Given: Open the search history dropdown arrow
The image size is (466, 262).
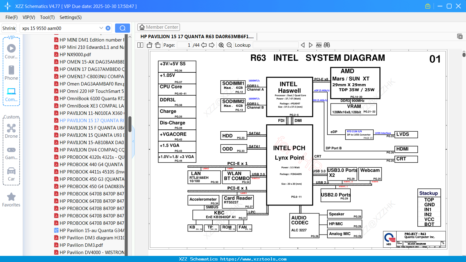Looking at the screenshot, I should [101, 28].
